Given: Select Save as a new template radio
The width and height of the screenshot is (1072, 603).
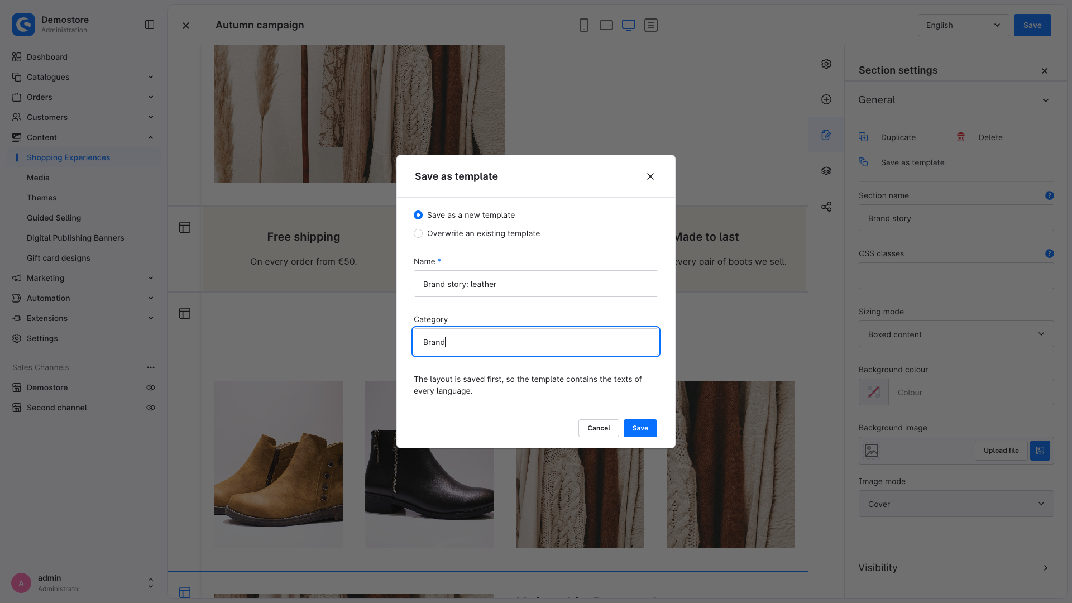Looking at the screenshot, I should [418, 215].
